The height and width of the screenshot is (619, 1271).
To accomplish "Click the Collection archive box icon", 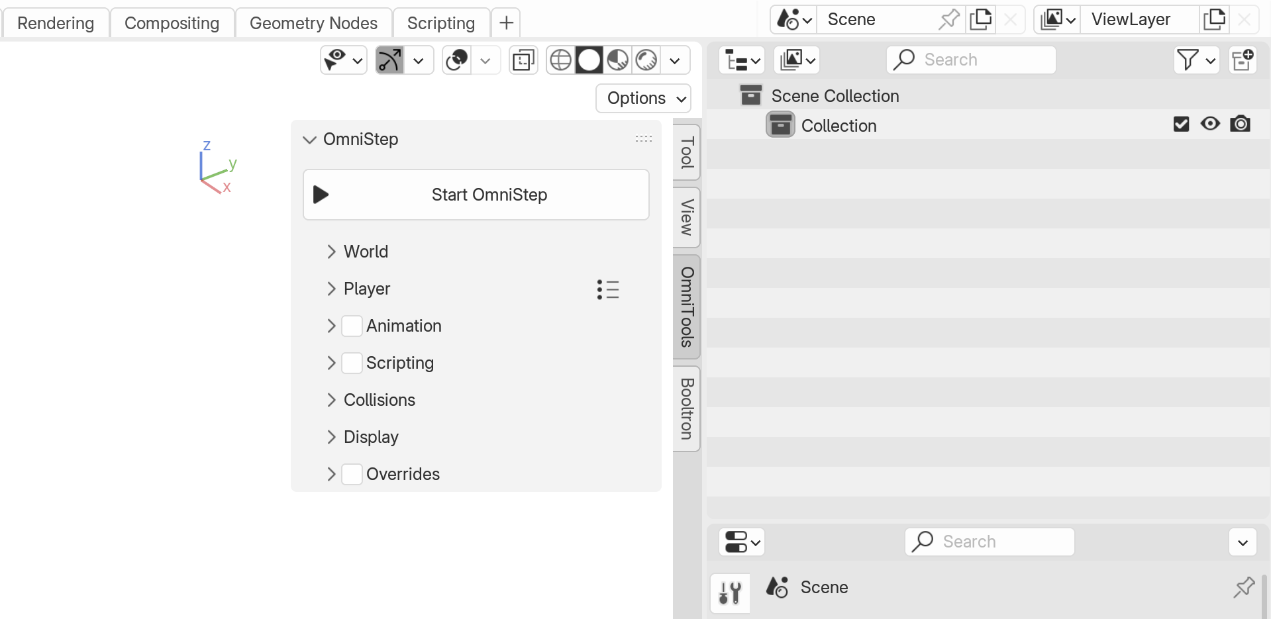I will 780,124.
